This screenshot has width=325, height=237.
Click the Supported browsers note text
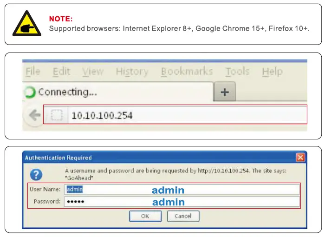[x=179, y=28]
